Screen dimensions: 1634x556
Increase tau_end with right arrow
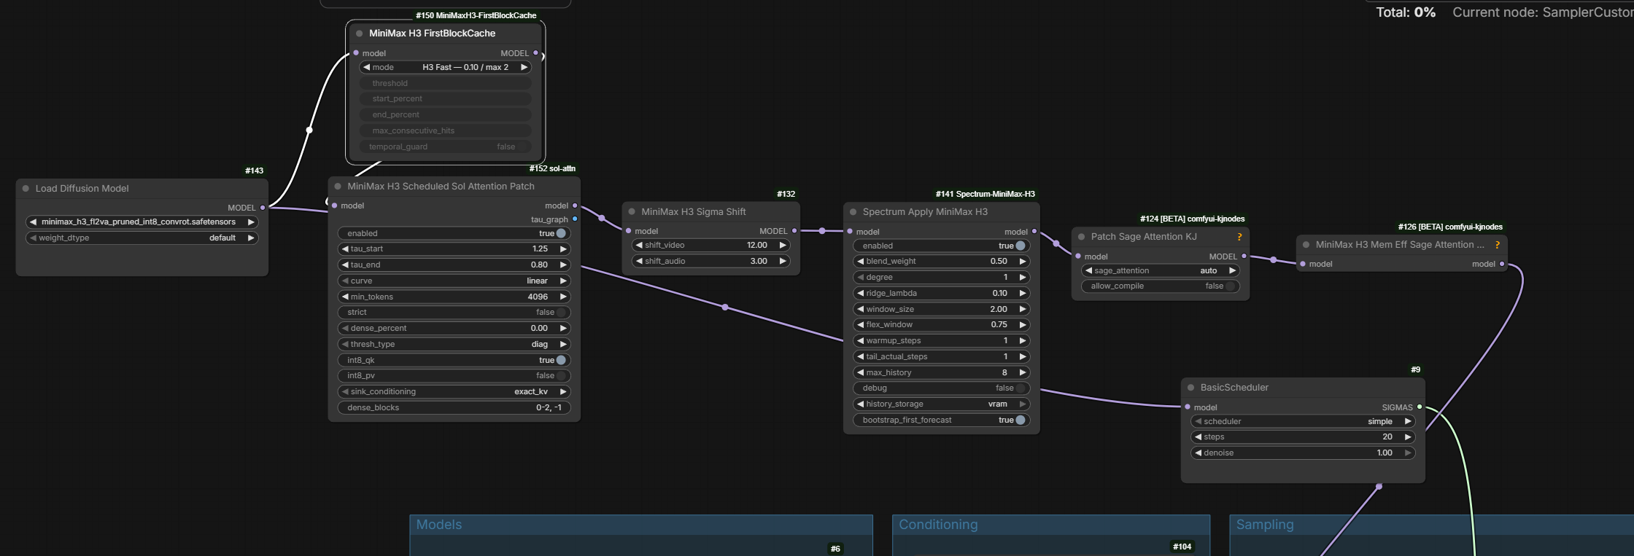point(563,265)
